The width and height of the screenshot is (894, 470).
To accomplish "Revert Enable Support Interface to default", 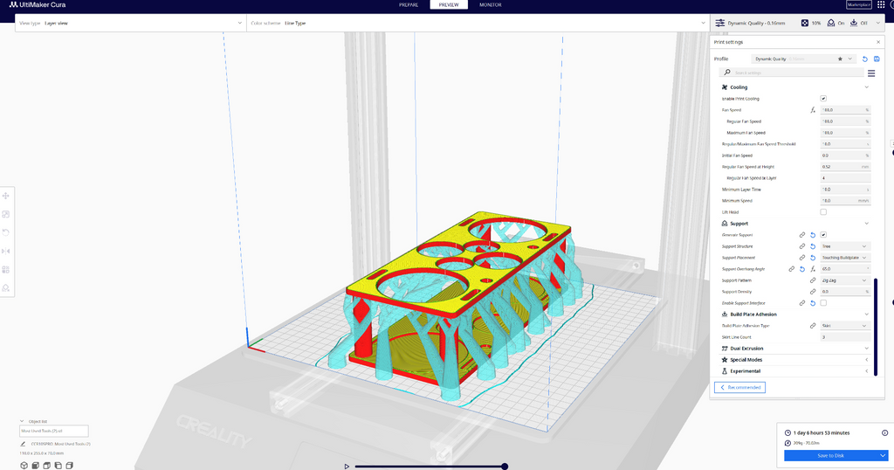I will click(813, 303).
